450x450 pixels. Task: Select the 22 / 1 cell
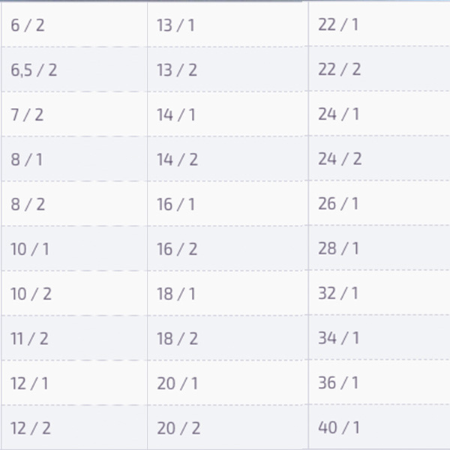click(338, 25)
